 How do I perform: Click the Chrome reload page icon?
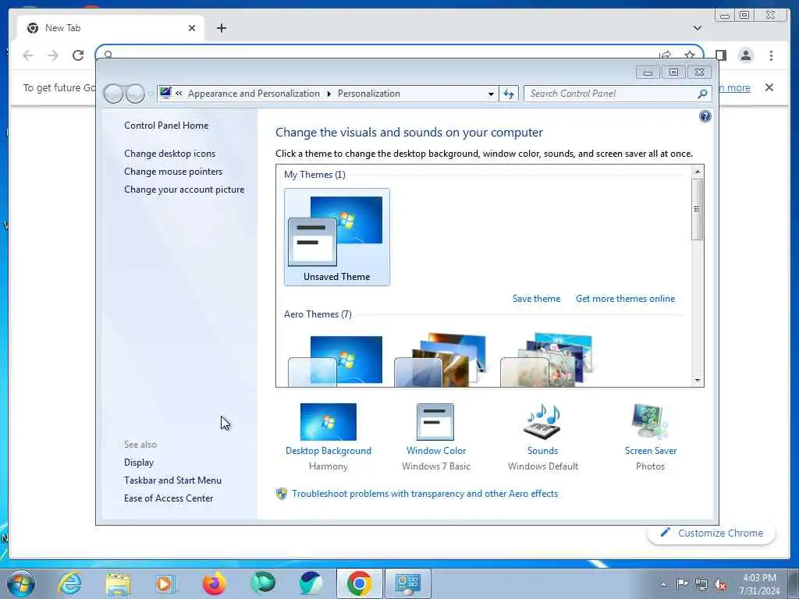pos(78,55)
